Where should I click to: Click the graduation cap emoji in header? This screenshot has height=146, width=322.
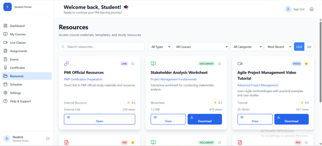[x=126, y=7]
